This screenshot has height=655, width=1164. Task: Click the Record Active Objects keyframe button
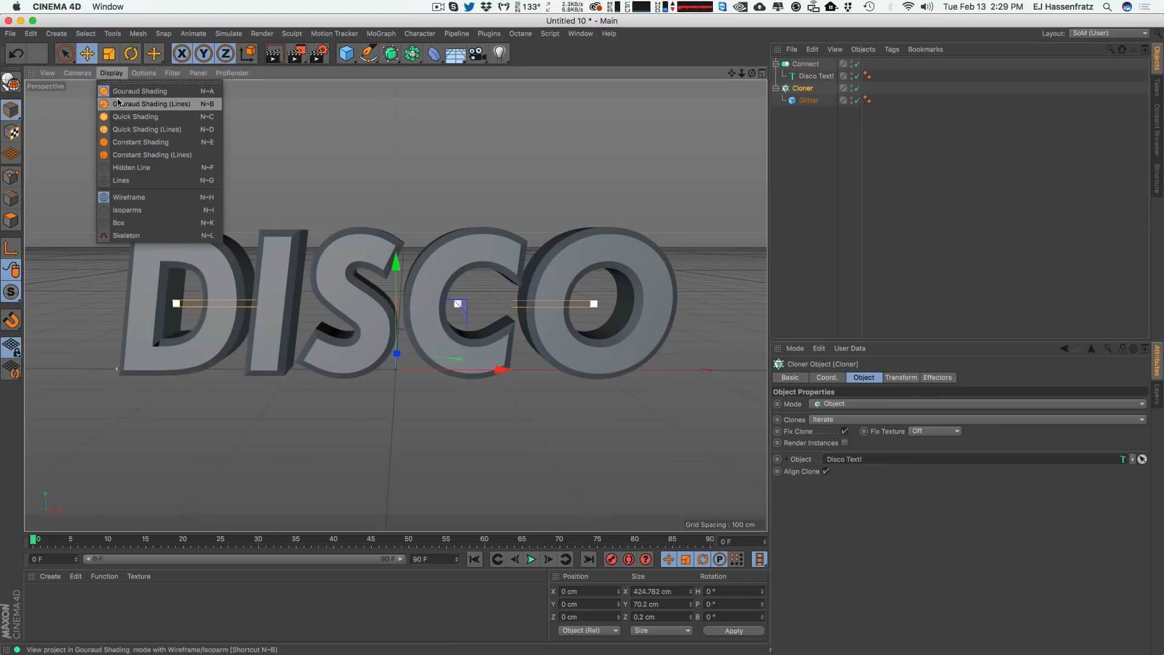(x=611, y=559)
